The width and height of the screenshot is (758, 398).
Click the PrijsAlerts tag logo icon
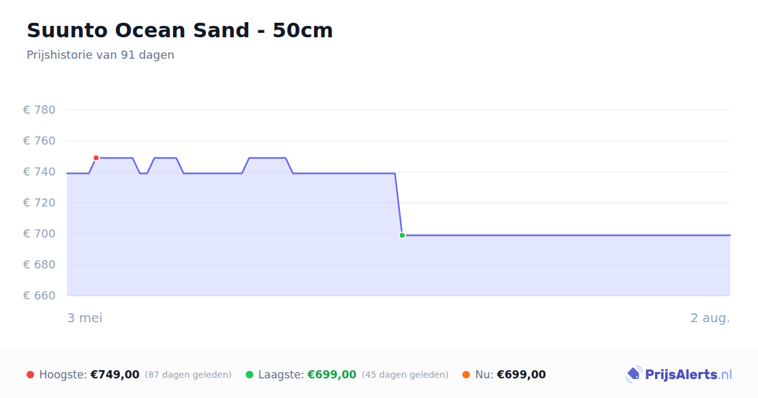[634, 375]
